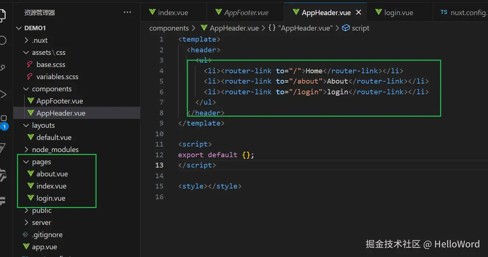This screenshot has width=488, height=257.
Task: Click the Vue icon on the index.vue tab
Action: pyautogui.click(x=152, y=12)
